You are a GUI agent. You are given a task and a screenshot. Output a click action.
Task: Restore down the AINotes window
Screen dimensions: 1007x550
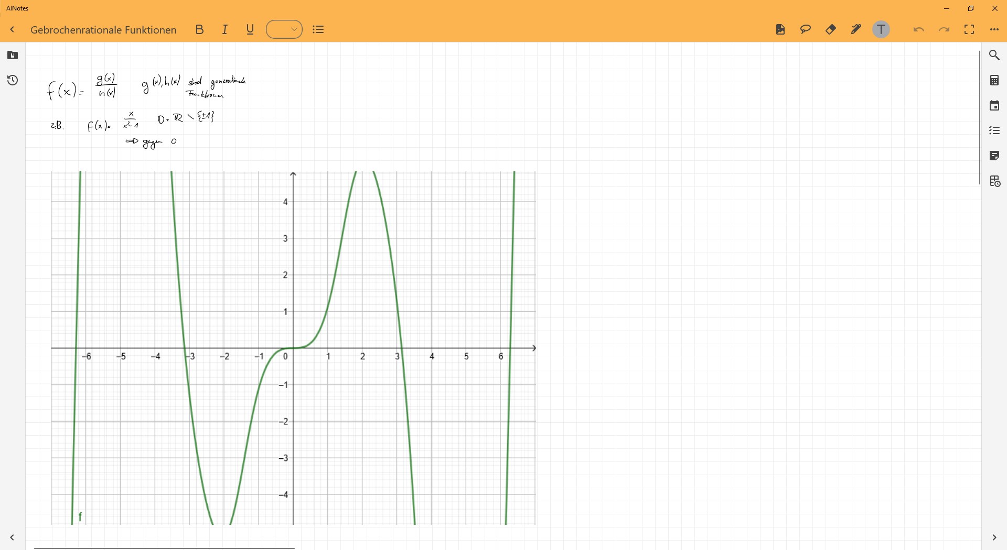971,8
